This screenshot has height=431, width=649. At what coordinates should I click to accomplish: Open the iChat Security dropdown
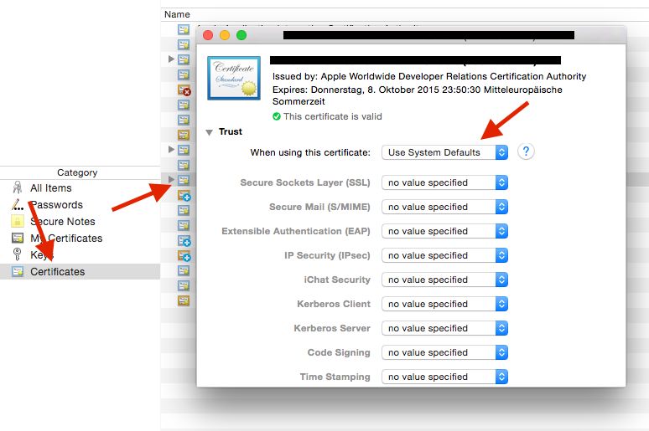pyautogui.click(x=444, y=280)
